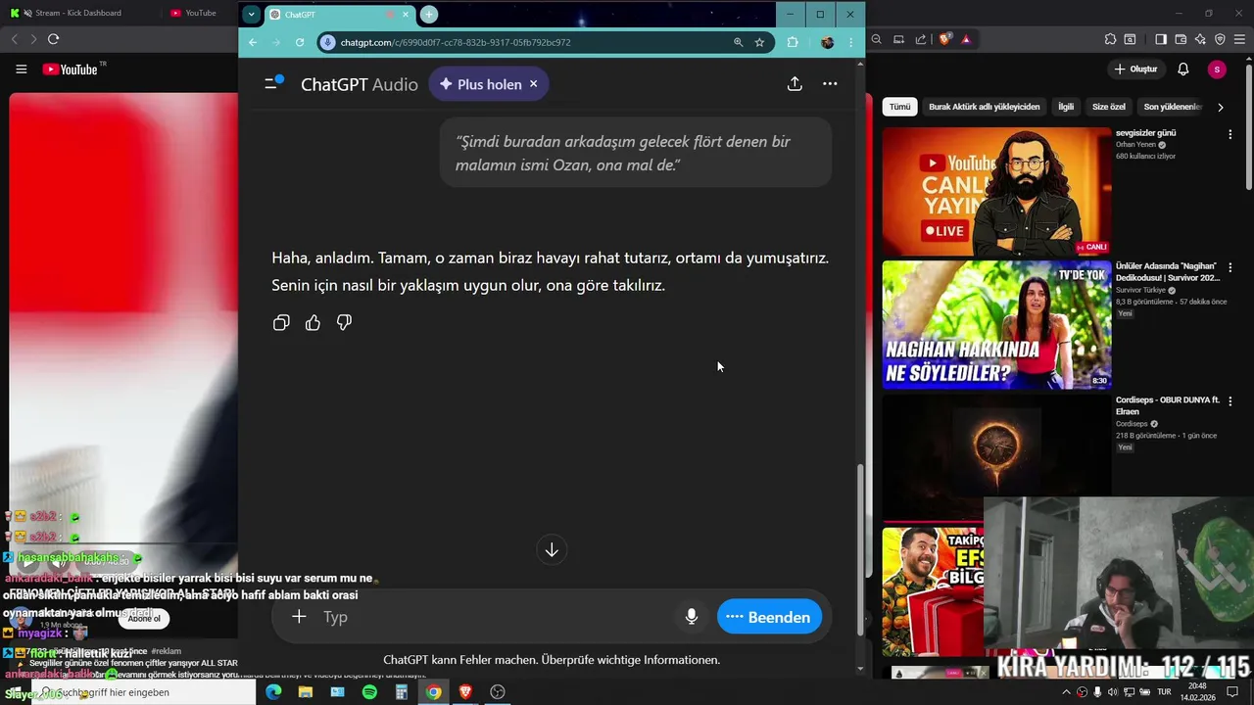The height and width of the screenshot is (705, 1254).
Task: Jump to the bottom of the chat
Action: pyautogui.click(x=552, y=550)
